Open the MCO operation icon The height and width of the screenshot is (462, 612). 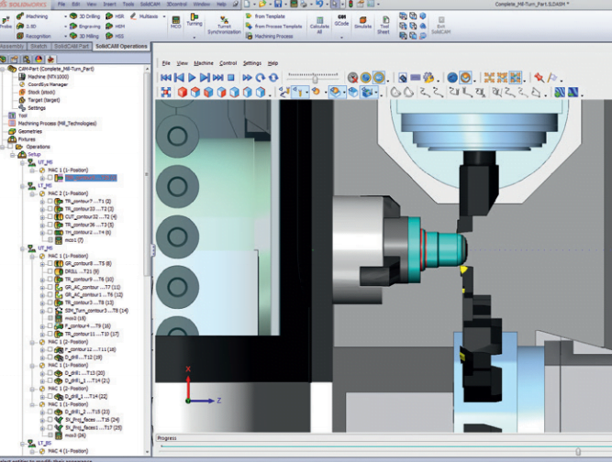pos(176,20)
